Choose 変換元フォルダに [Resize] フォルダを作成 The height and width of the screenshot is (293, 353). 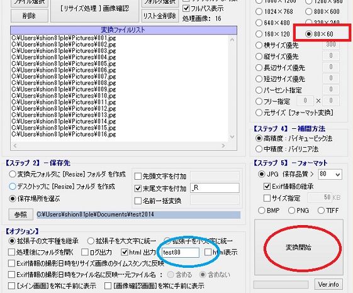point(12,174)
